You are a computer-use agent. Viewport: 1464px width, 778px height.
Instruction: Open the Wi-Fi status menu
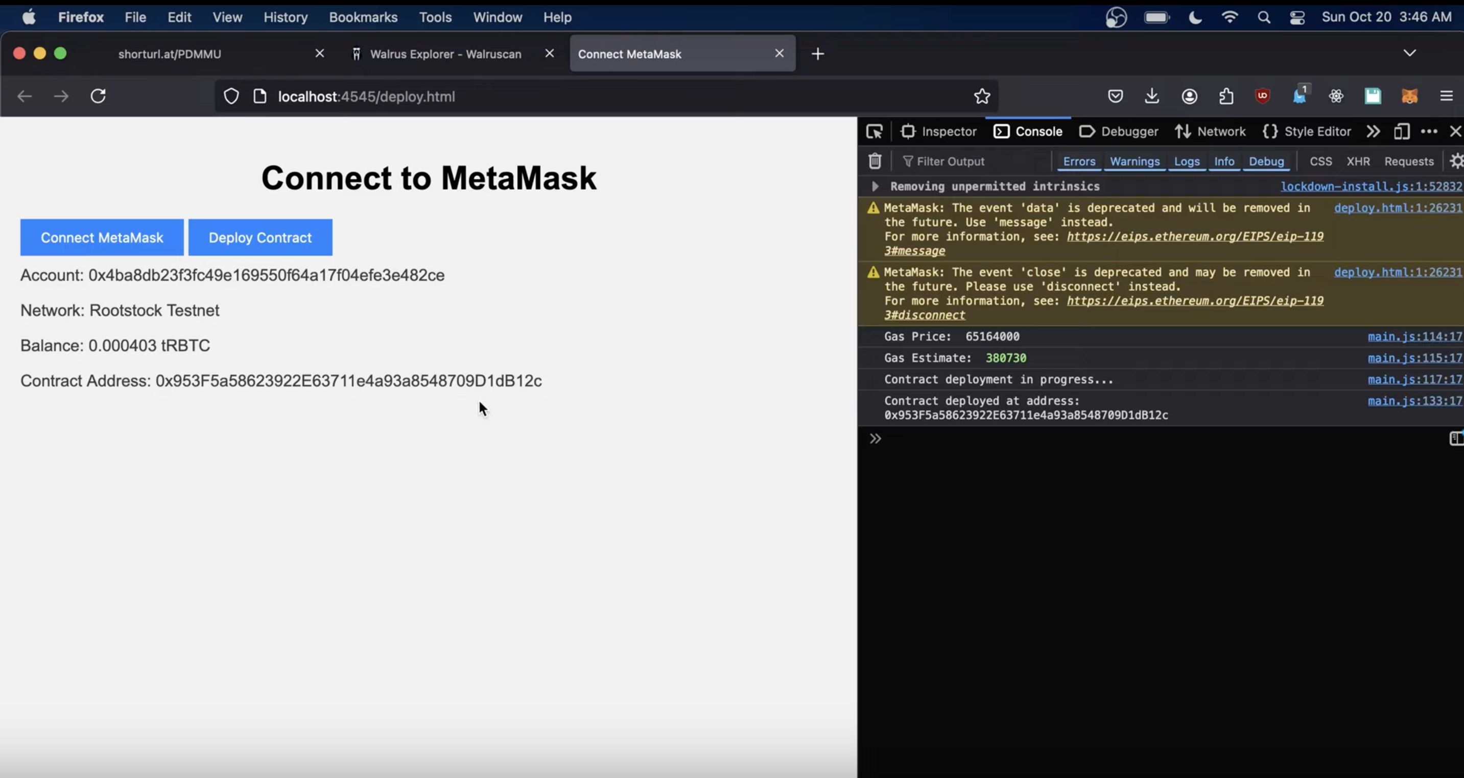point(1230,17)
